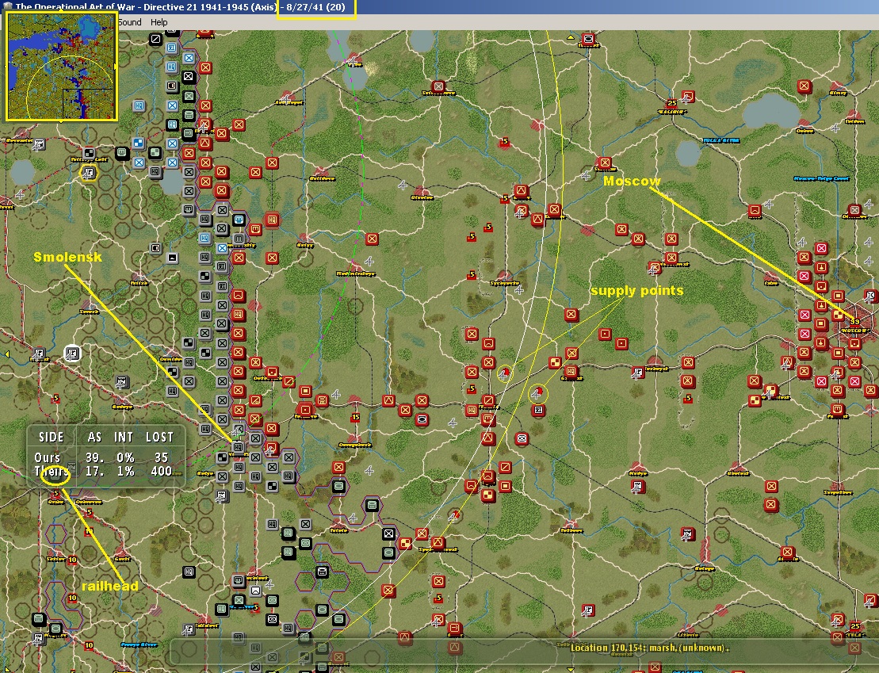The image size is (879, 673).
Task: Select the red HQ counter beside the red checkered counter near 'supply points'
Action: pos(571,371)
